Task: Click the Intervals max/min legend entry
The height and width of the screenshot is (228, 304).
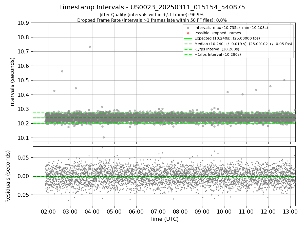Action: pos(231,28)
